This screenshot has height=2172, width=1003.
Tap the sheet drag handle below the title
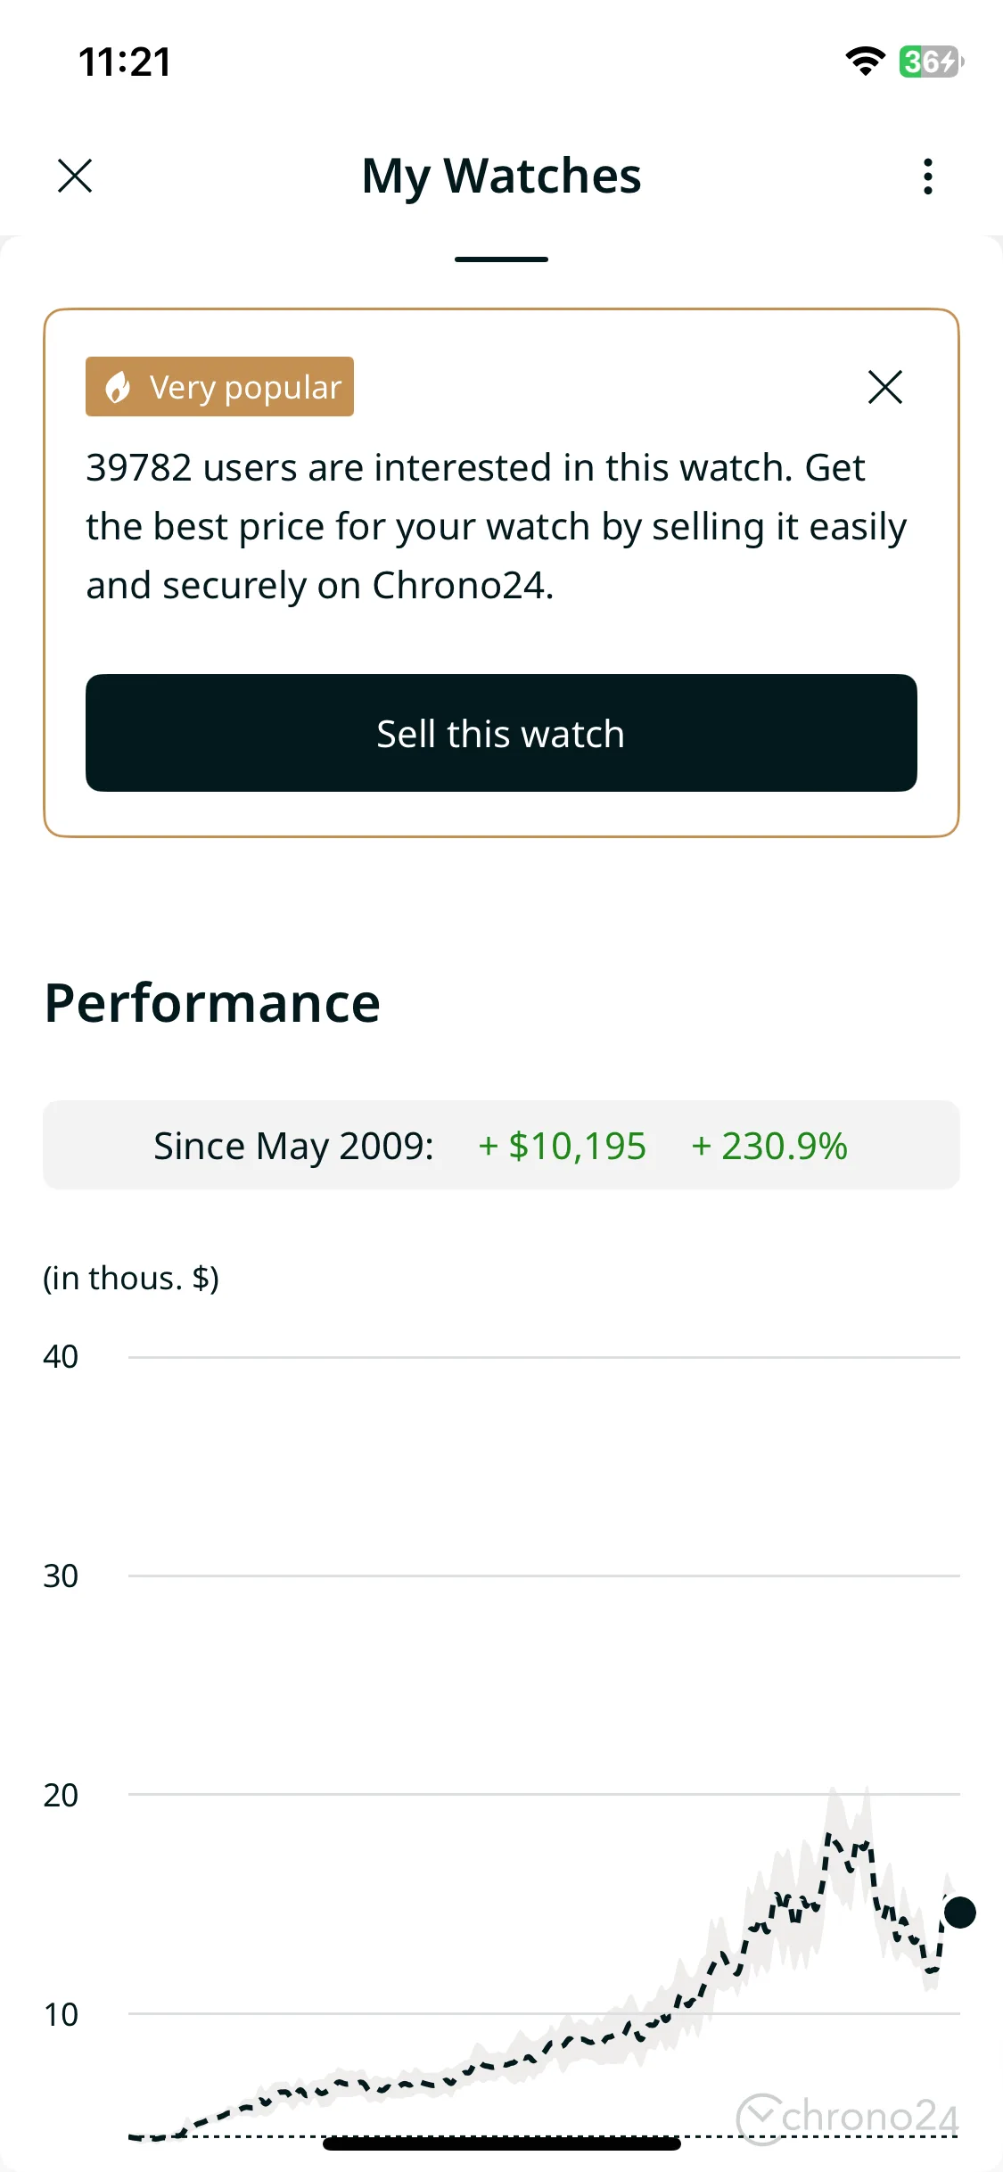501,259
